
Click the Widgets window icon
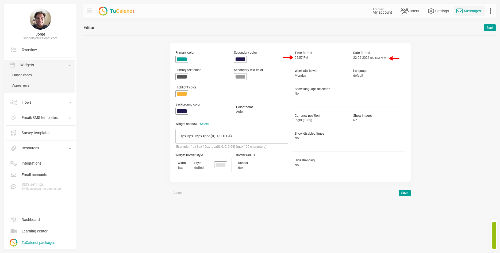point(12,65)
